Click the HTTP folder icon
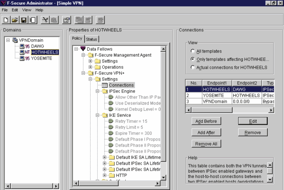The width and height of the screenshot is (284, 190). point(112,175)
